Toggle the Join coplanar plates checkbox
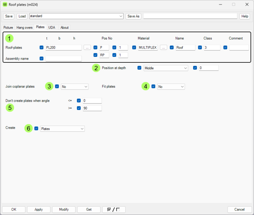The image size is (254, 215). [57, 86]
